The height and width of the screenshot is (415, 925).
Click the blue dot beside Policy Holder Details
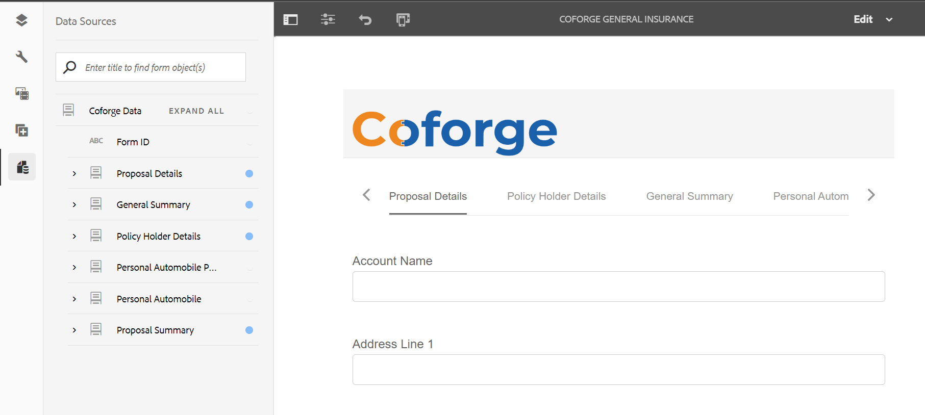(x=249, y=236)
